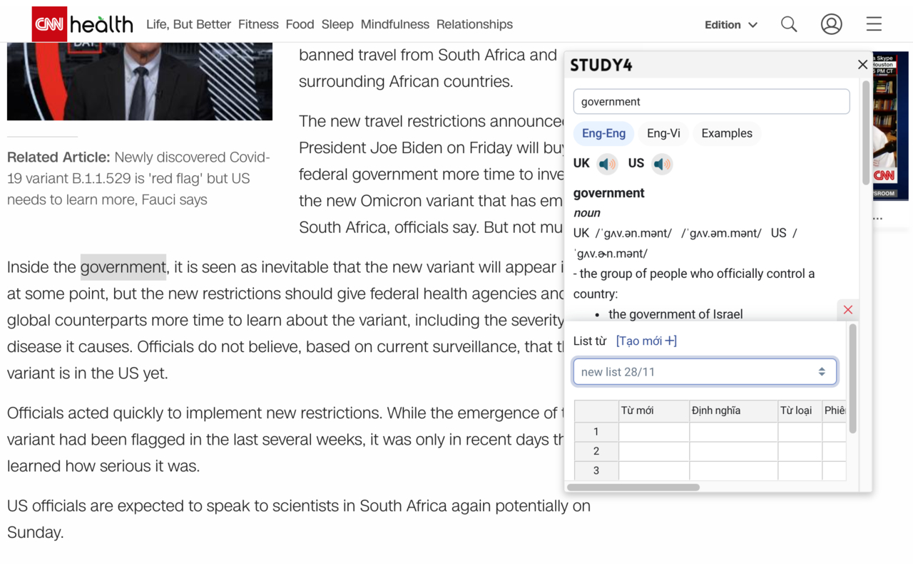Open the 'new list 28/11' list selector
The height and width of the screenshot is (570, 913).
704,372
